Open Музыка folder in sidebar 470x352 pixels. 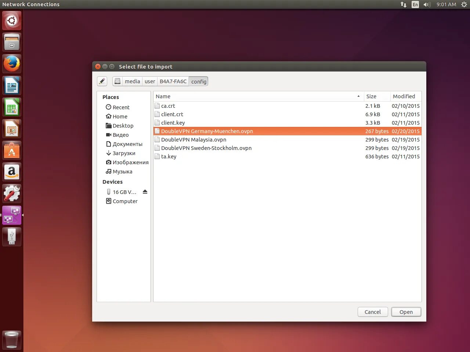coord(119,172)
